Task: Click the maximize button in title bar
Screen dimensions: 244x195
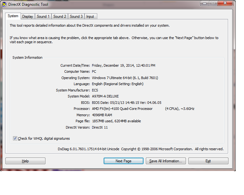Action: point(213,3)
